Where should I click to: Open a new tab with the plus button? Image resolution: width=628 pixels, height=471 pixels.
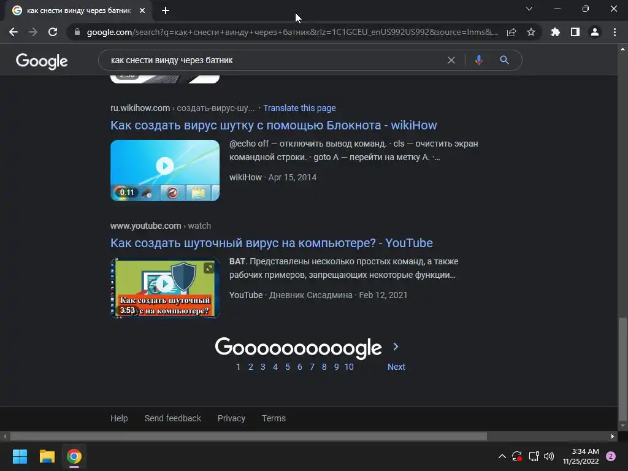pos(166,10)
